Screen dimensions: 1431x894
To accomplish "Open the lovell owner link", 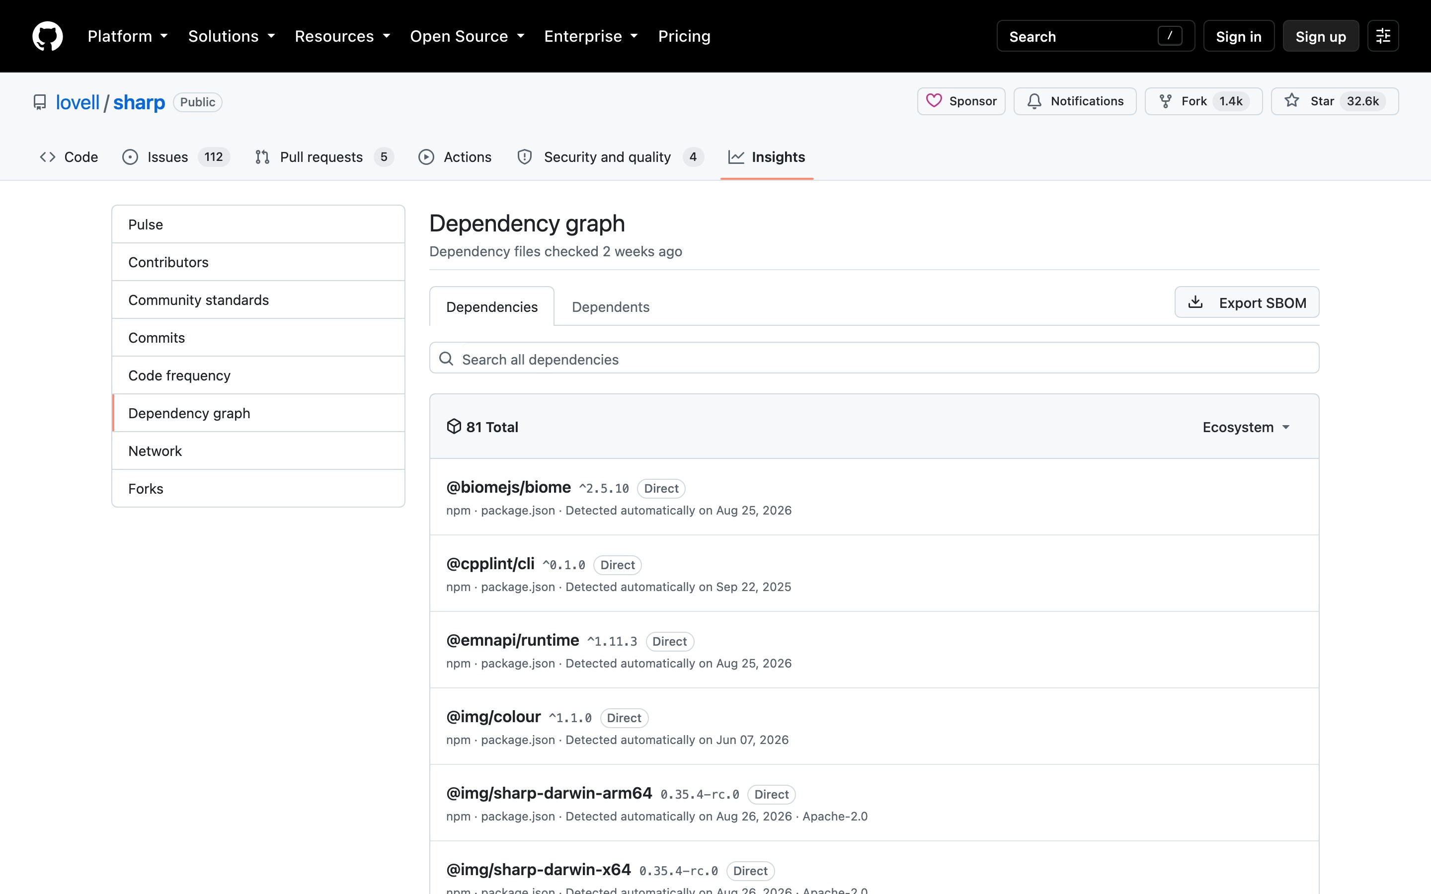I will pyautogui.click(x=78, y=102).
